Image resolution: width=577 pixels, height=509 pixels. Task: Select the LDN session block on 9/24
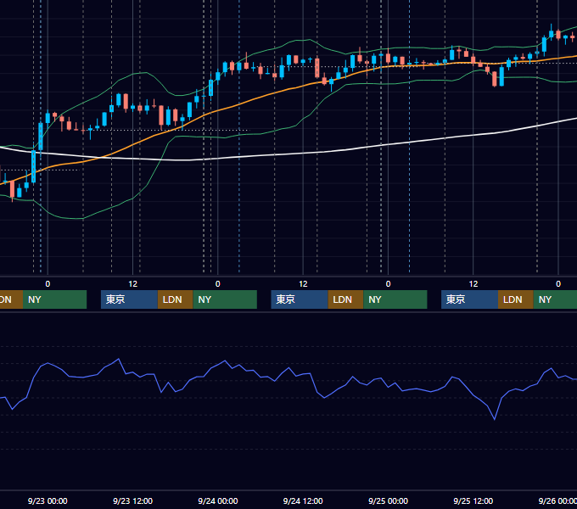[346, 299]
